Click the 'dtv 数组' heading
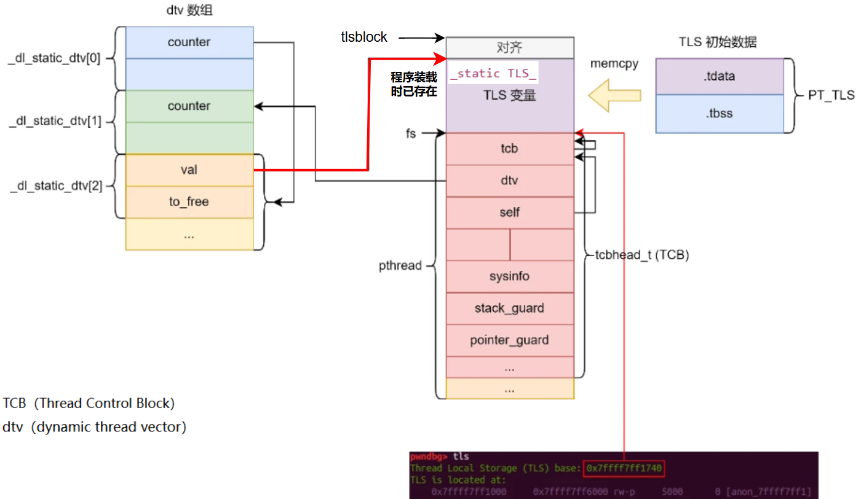 tap(189, 10)
